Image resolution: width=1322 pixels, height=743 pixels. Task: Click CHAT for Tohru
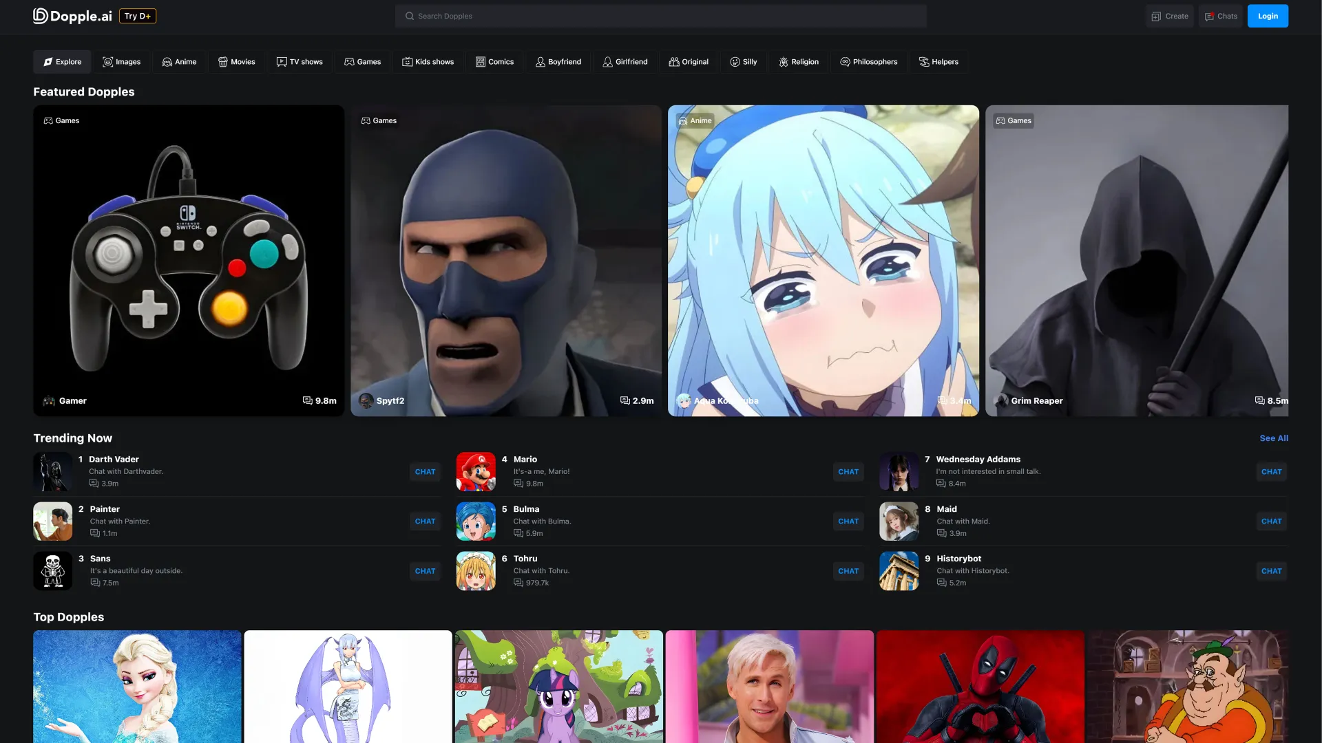[848, 571]
